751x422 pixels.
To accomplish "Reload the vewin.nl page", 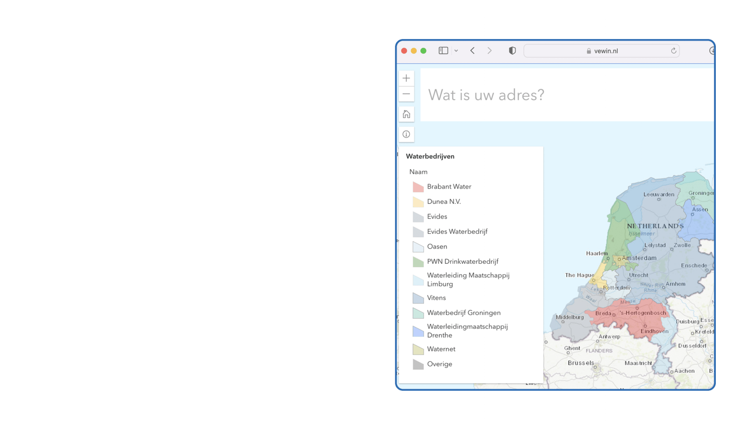I will coord(674,51).
